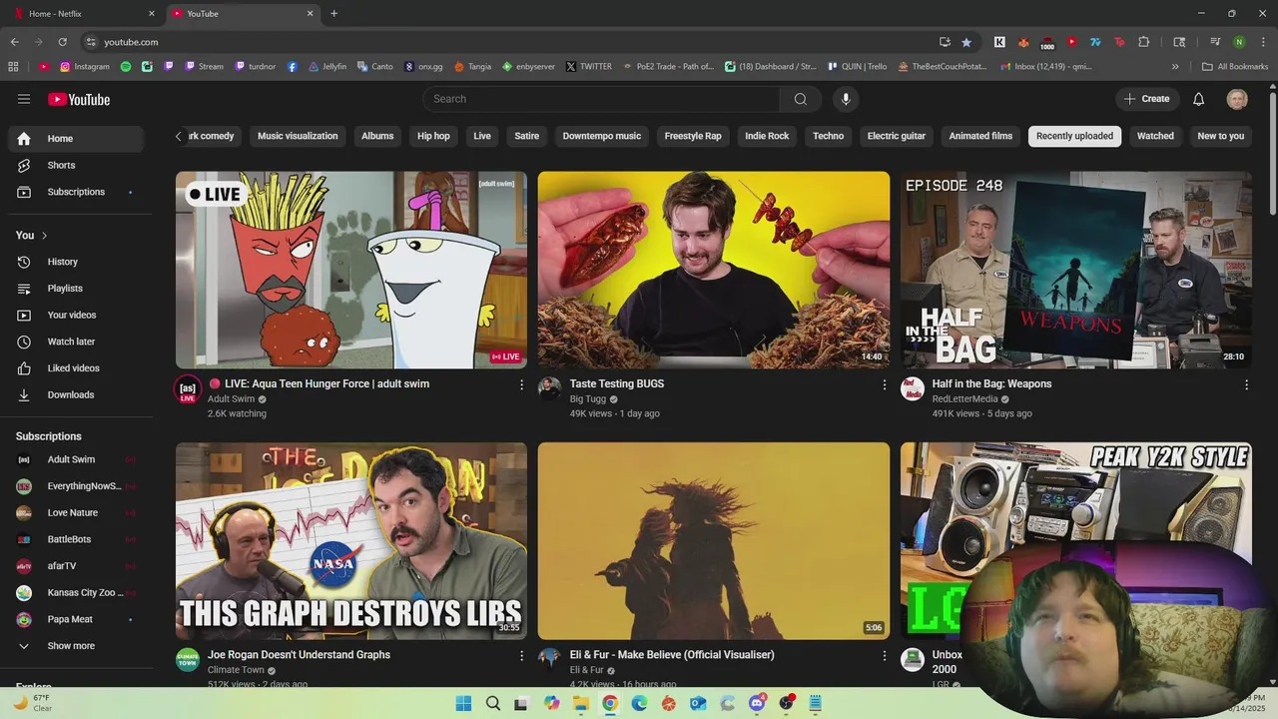This screenshot has width=1278, height=719.
Task: Open Windows Search from the taskbar
Action: [x=493, y=703]
